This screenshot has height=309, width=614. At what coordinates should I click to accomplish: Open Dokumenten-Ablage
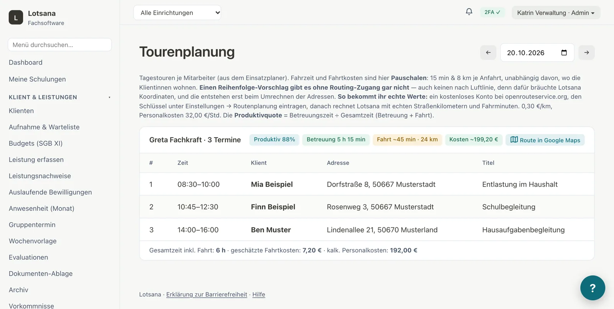tap(41, 274)
